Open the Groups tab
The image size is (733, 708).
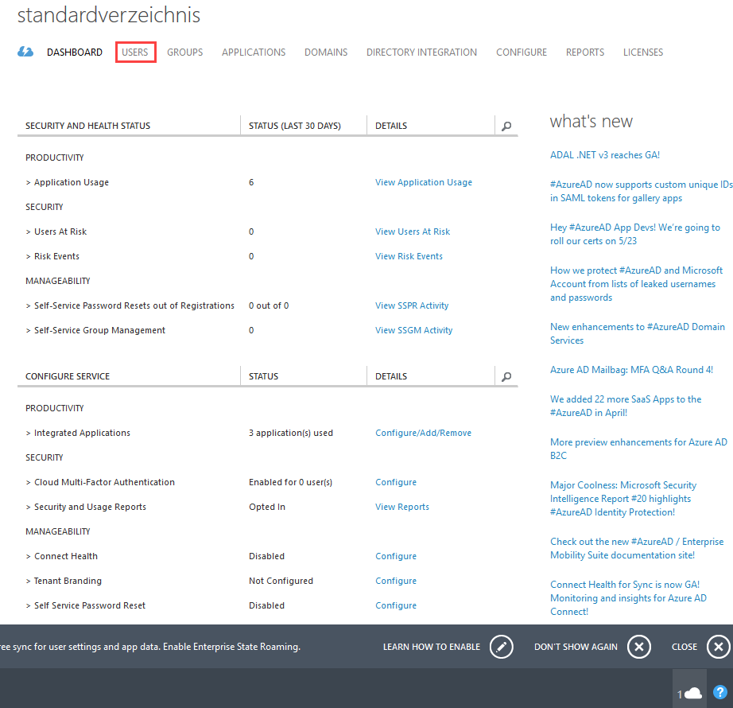pos(185,52)
